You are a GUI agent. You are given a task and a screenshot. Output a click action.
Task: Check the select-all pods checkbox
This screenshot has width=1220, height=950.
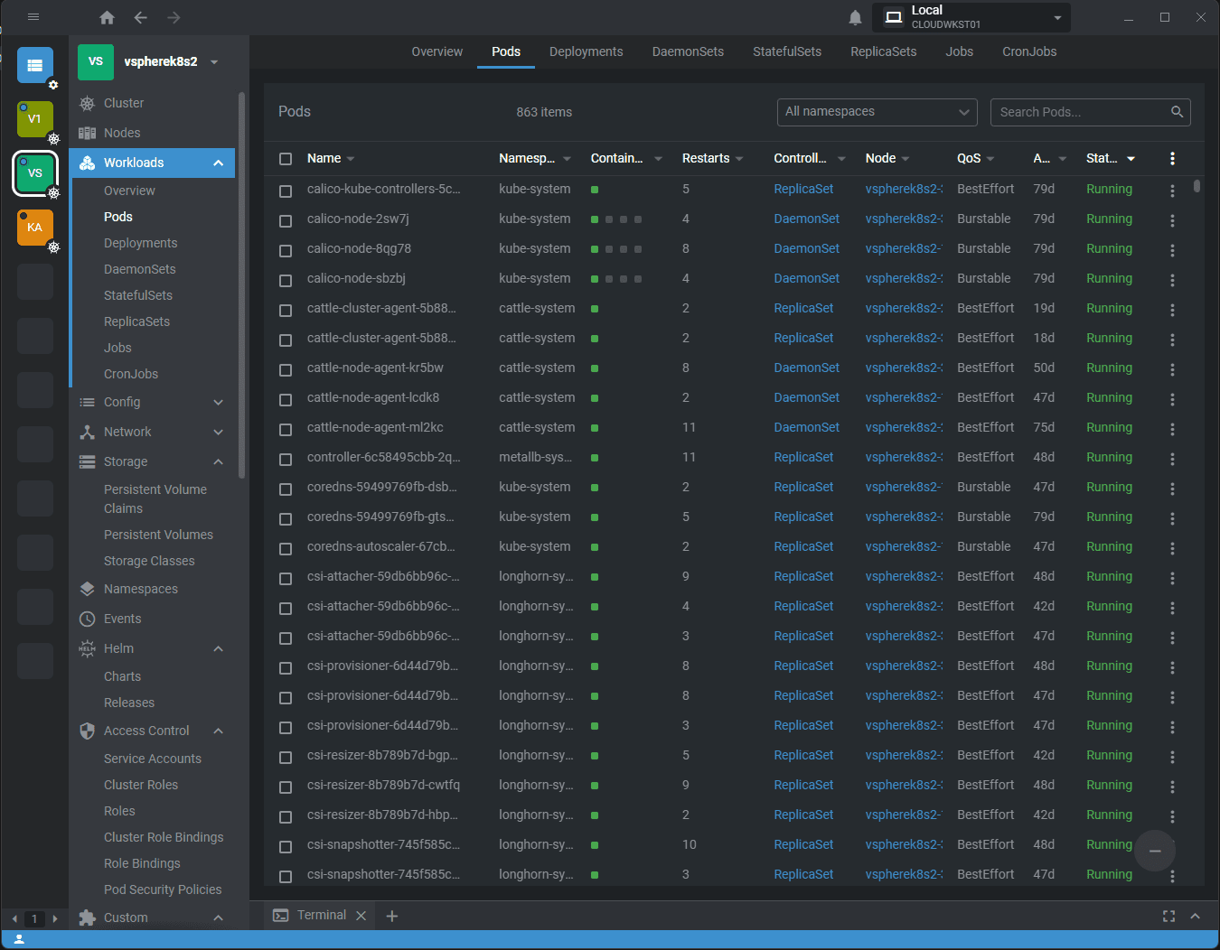click(x=286, y=157)
